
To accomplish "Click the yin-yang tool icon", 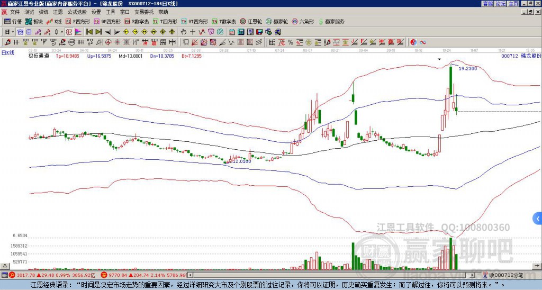I will point(413,42).
